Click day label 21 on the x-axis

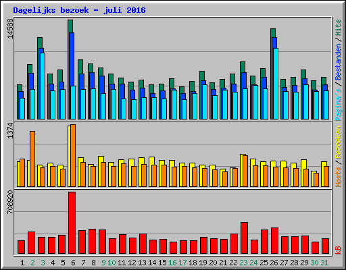click(223, 263)
